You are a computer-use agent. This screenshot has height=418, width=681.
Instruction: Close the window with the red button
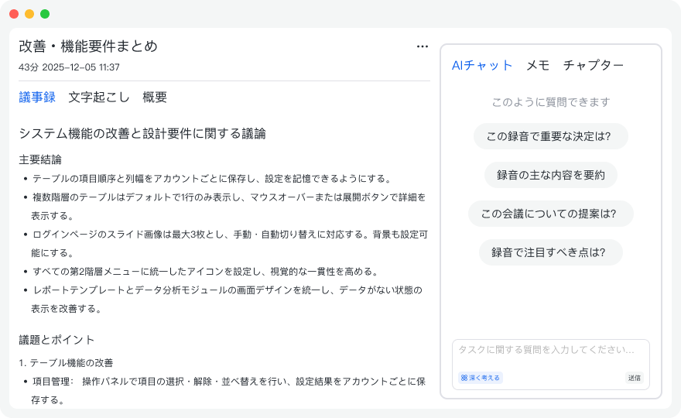click(14, 14)
